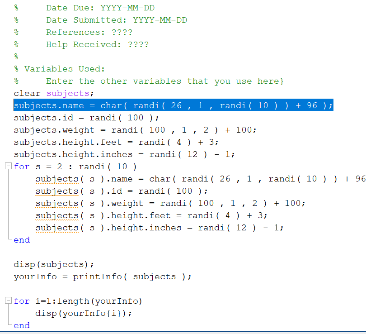Click the 'Help Received: ????' comment
Image resolution: width=366 pixels, height=334 pixels.
click(x=97, y=44)
